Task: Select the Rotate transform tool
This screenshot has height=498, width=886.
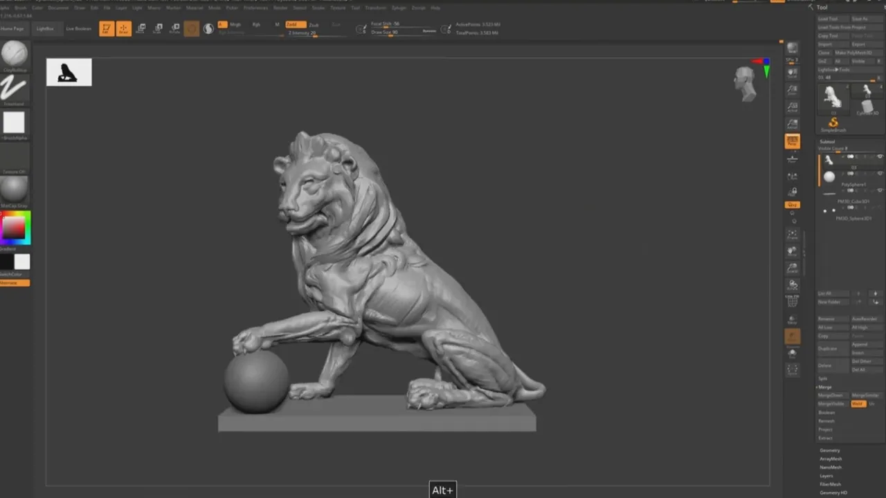Action: pyautogui.click(x=174, y=28)
